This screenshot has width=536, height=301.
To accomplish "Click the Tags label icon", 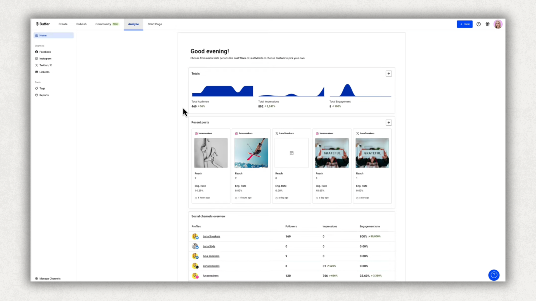I will (37, 88).
